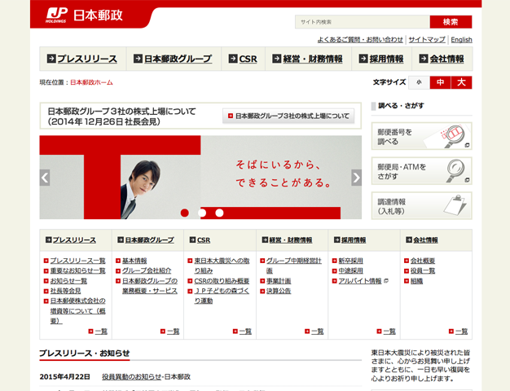
Task: Select the first red carousel dot
Action: 185,213
